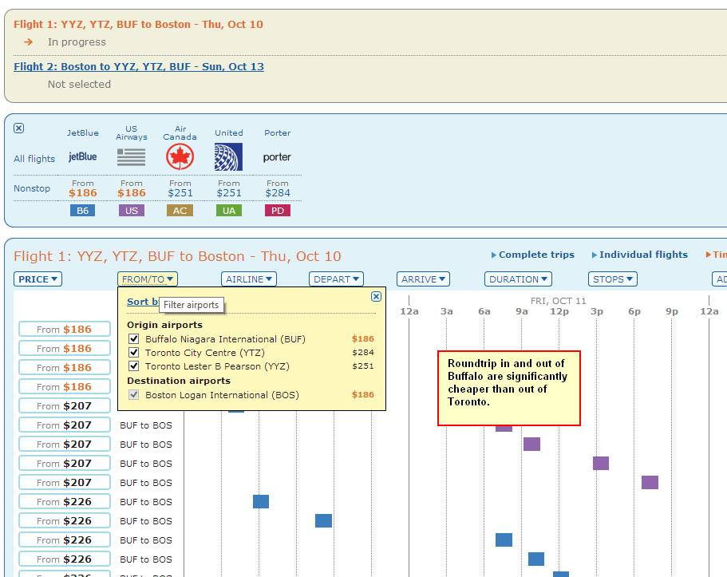The width and height of the screenshot is (727, 577).
Task: Close the airline fare matrix panel
Action: (x=18, y=128)
